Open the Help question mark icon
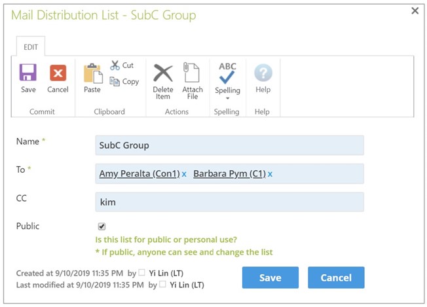 (263, 73)
